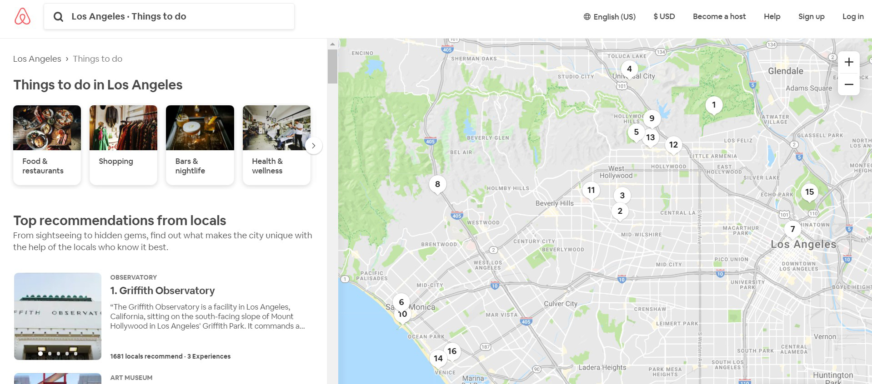Click map marker 1 near Griffith Park
872x384 pixels.
(714, 105)
